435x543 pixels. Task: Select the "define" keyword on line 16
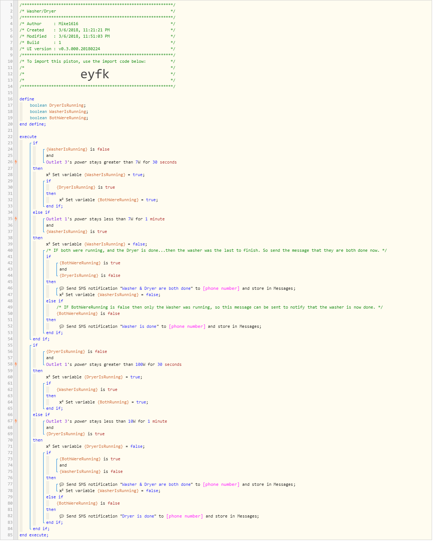click(x=27, y=99)
